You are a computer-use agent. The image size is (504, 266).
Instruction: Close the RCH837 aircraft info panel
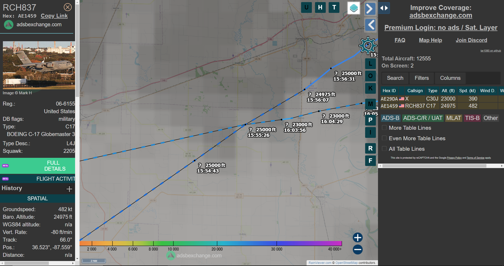[x=68, y=7]
